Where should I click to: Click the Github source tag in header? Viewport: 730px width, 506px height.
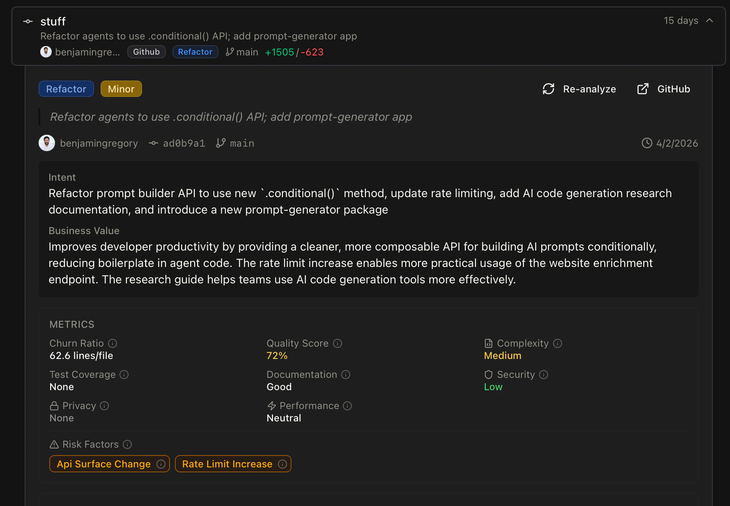[x=147, y=52]
